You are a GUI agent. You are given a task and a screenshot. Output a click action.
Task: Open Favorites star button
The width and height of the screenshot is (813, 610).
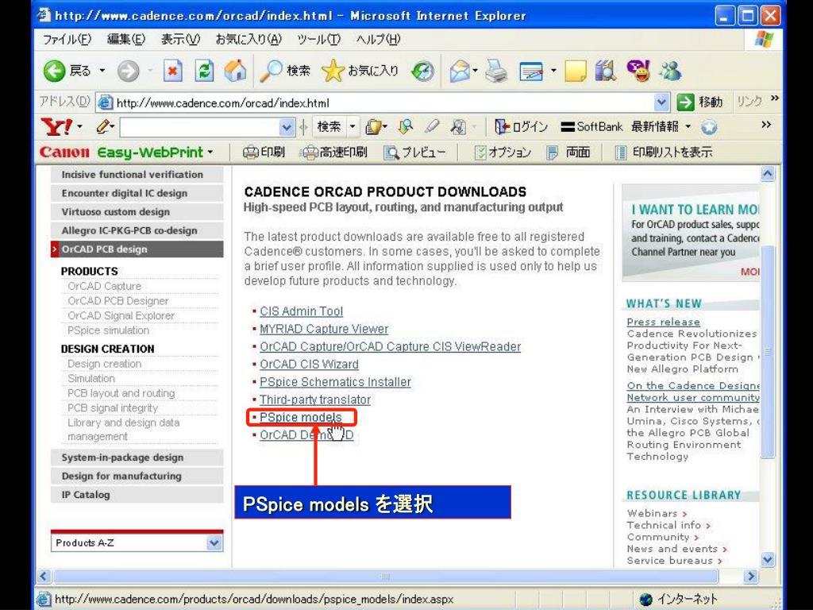pos(360,71)
